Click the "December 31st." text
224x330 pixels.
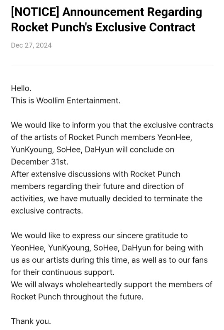(39, 162)
